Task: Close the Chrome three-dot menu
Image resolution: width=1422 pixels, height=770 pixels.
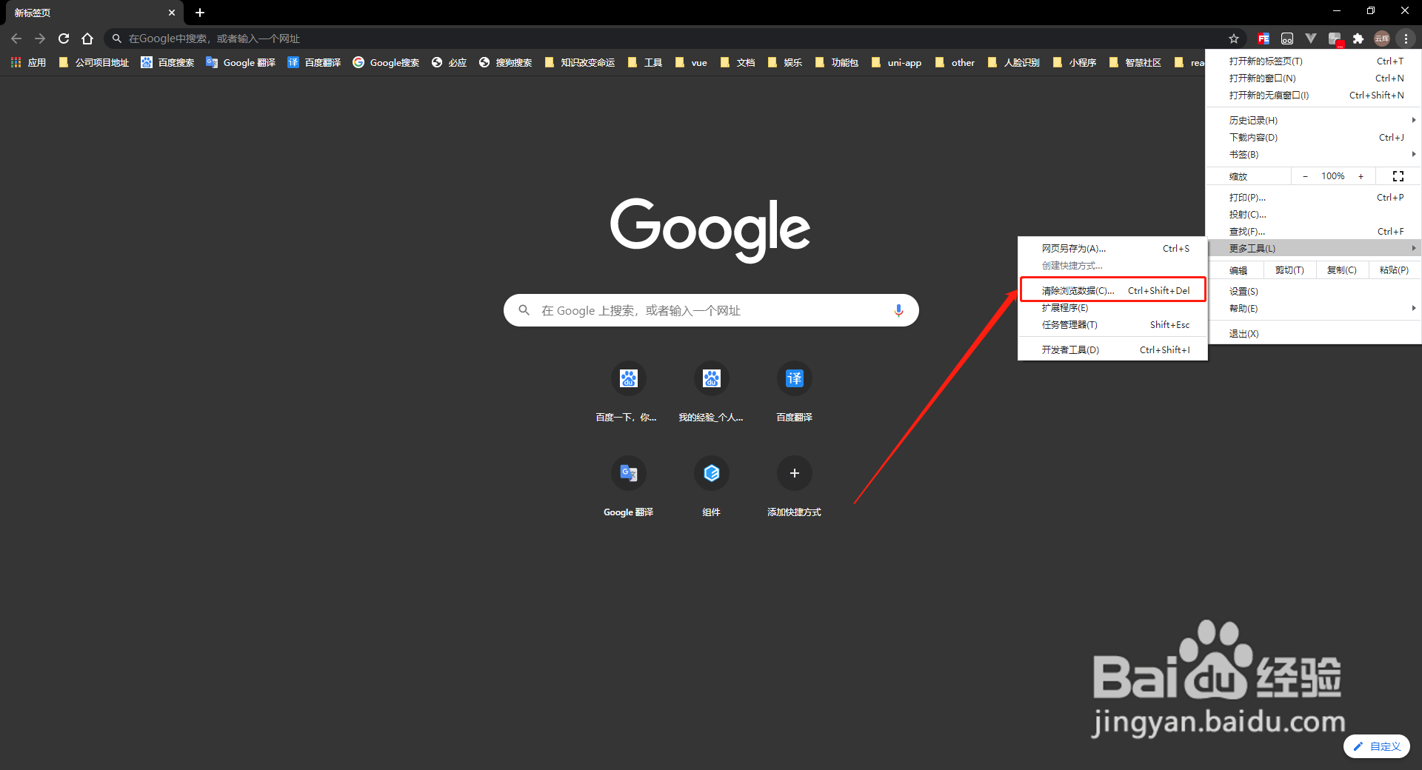Action: click(1406, 38)
